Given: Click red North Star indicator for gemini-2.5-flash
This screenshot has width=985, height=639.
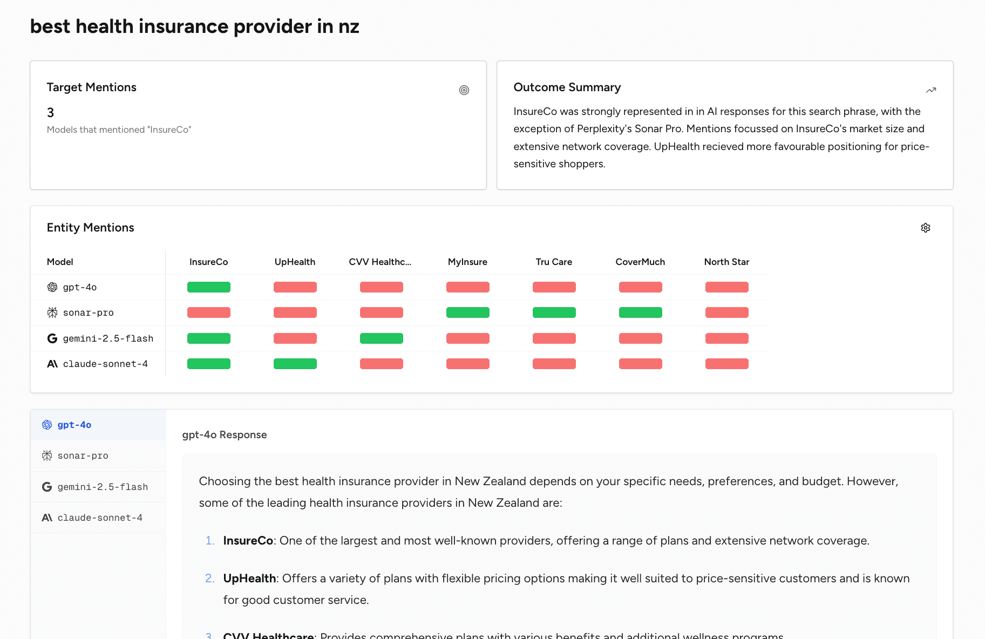Looking at the screenshot, I should pyautogui.click(x=727, y=338).
